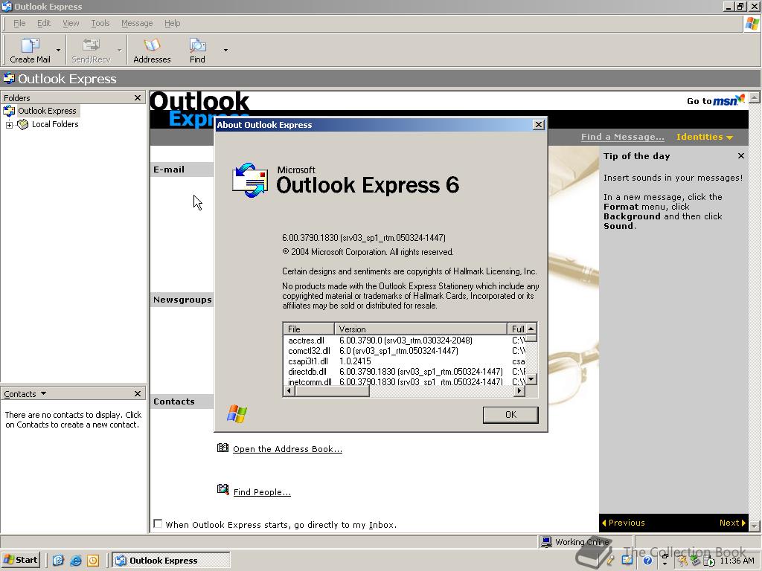Screen dimensions: 762x571
Task: Select the directdb.dll row
Action: tap(404, 372)
